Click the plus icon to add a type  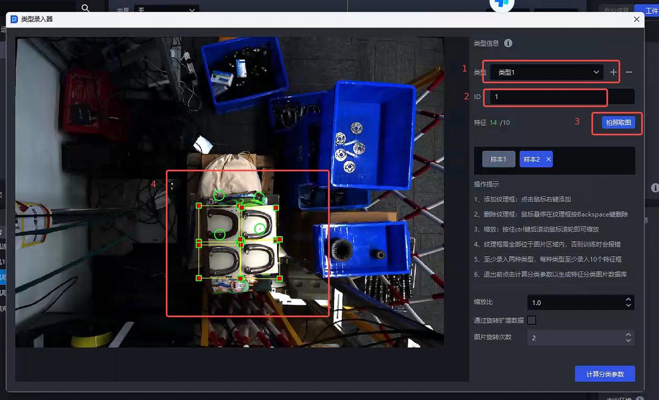pyautogui.click(x=613, y=73)
